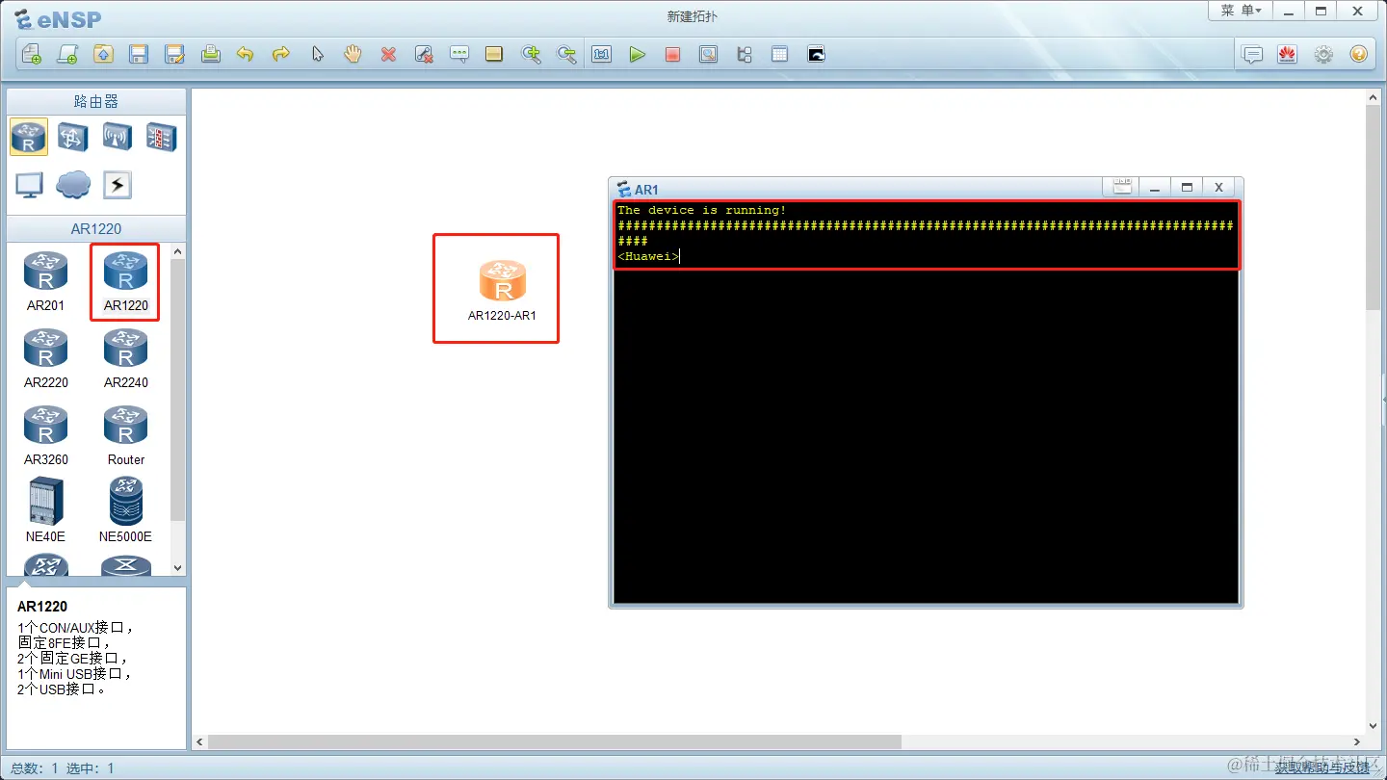Select the AR1220-AR1 router on canvas
The image size is (1387, 780).
[x=502, y=289]
